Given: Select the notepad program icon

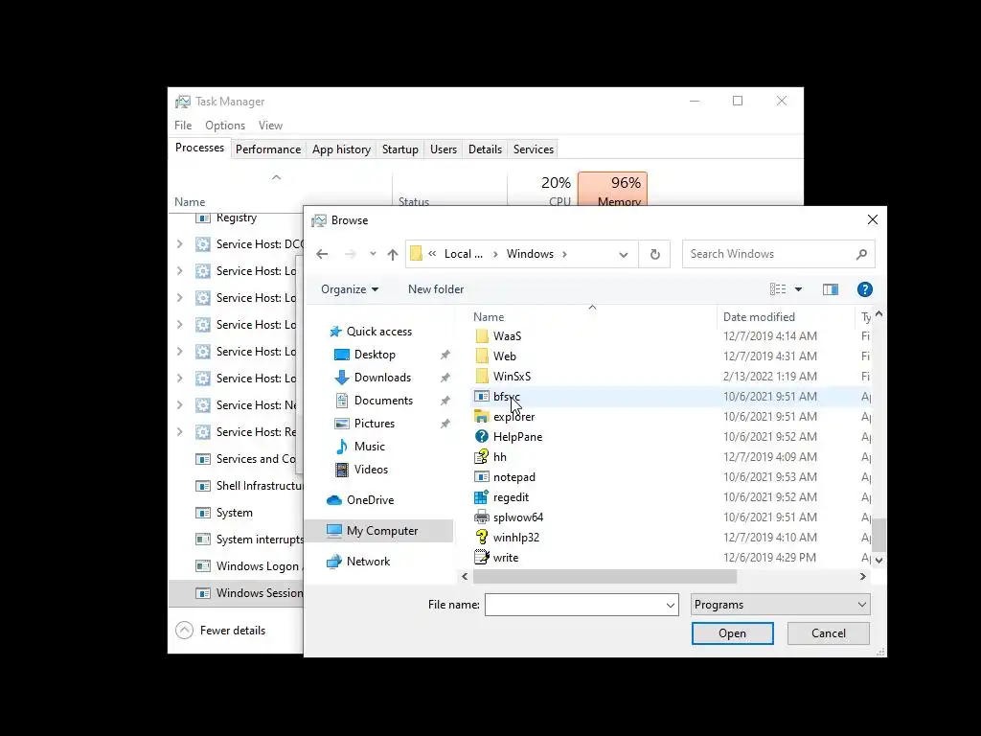Looking at the screenshot, I should click(x=482, y=477).
